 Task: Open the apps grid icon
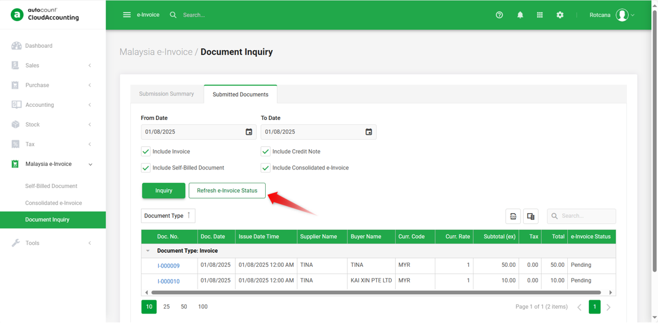coord(540,15)
